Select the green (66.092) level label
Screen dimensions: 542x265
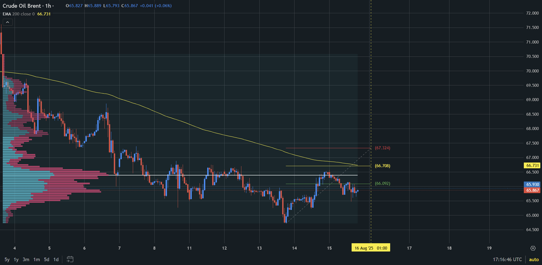tap(383, 184)
